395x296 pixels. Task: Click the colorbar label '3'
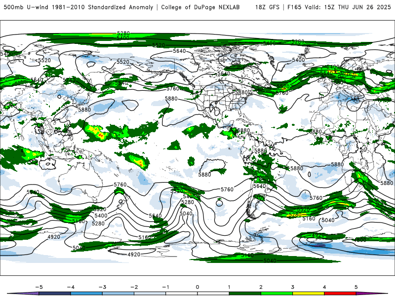(292, 287)
